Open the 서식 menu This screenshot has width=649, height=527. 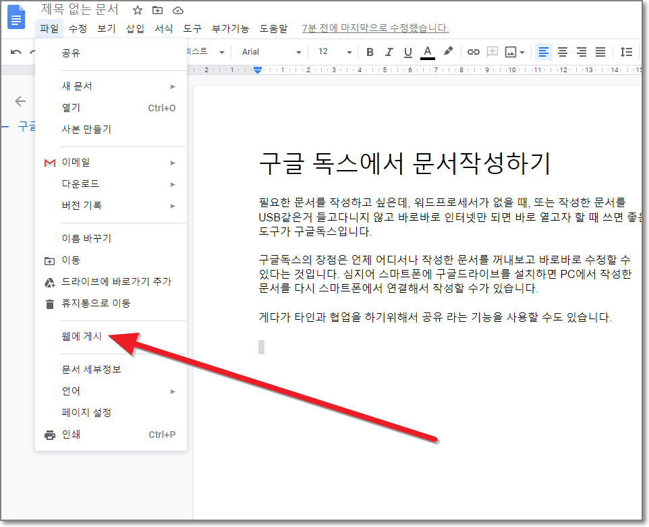point(163,28)
